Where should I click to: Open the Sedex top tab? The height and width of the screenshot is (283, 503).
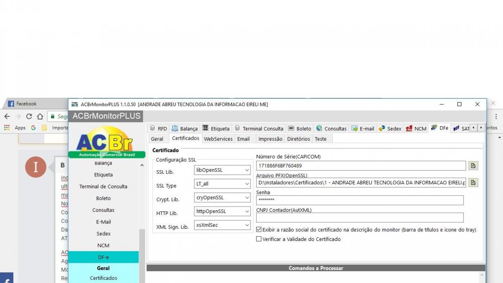click(390, 129)
